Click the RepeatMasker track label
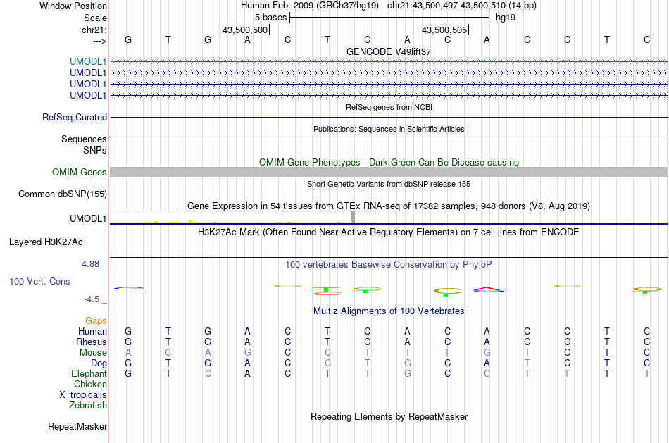Viewport: 669px width, 443px height. [77, 426]
